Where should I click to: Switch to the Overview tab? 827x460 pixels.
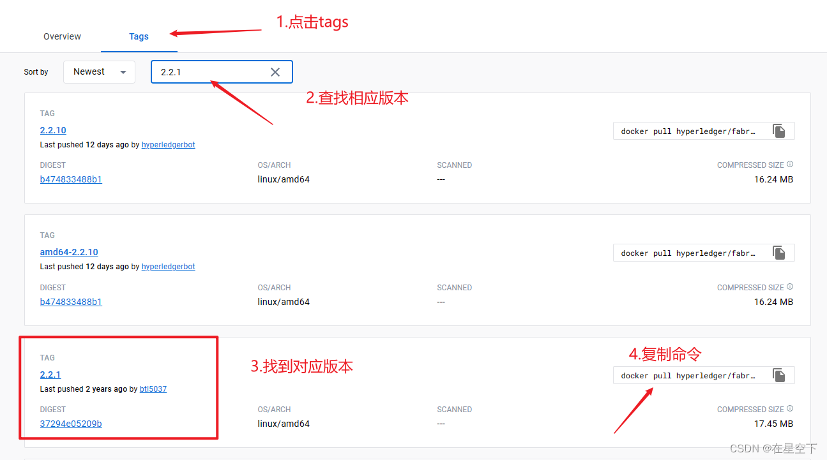(x=62, y=36)
